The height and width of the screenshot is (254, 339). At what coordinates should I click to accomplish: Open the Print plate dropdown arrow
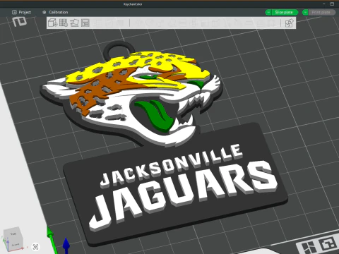click(x=305, y=12)
